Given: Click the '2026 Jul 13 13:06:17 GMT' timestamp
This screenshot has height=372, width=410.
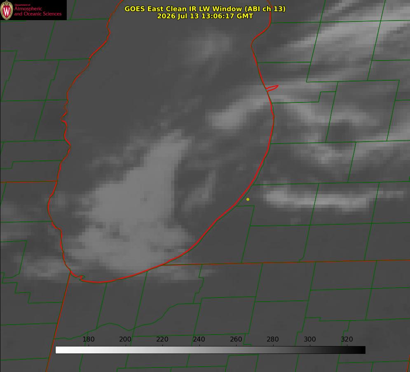Looking at the screenshot, I should click(x=205, y=16).
